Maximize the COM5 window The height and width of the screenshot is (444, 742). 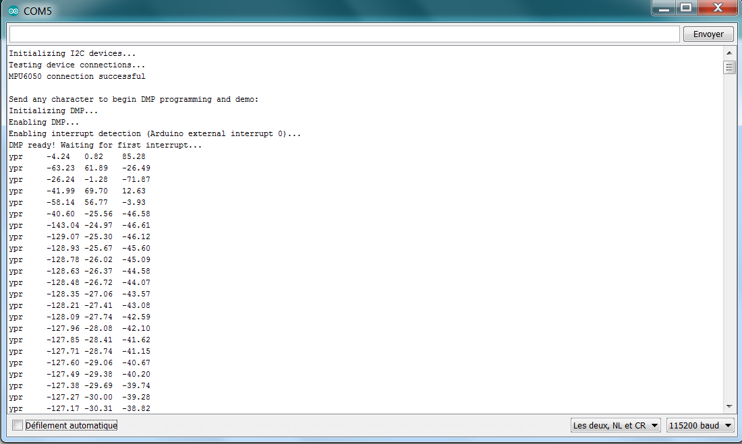click(686, 8)
